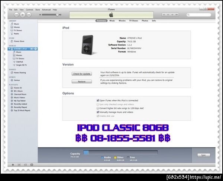This screenshot has height=181, width=223.
Task: Open the Music Videos smart playlist
Action: (18, 98)
